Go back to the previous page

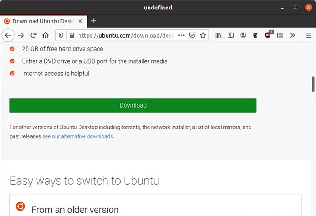tap(8, 35)
